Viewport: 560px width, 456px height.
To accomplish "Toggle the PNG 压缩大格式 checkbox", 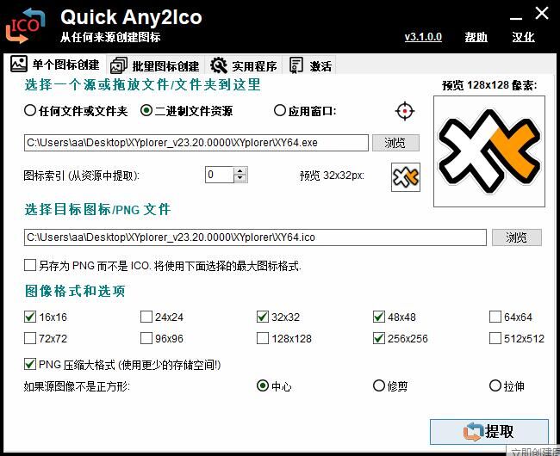I will (x=31, y=365).
